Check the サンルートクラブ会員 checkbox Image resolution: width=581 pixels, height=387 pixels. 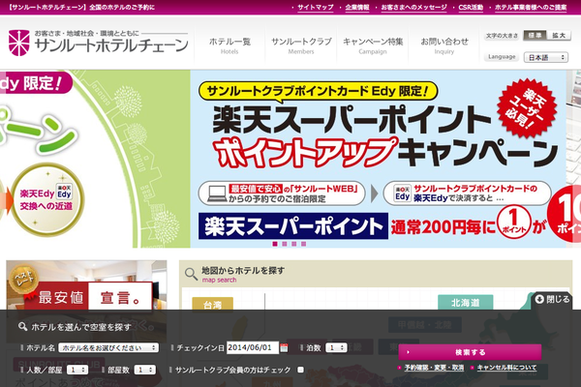click(300, 370)
